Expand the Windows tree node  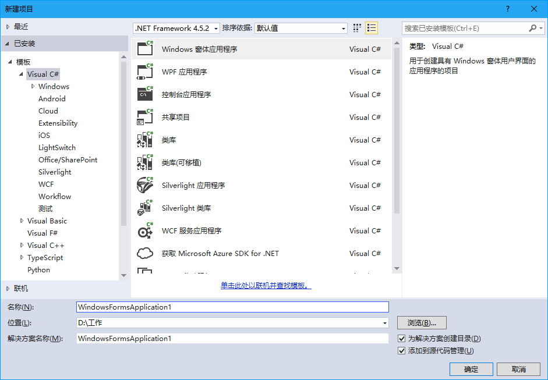(33, 86)
